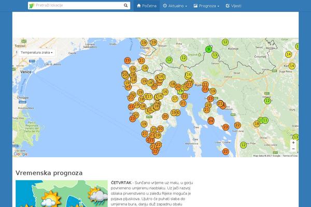Click the 23 marker left of Sveti Juraj
311x207 pixels.
coord(225,127)
